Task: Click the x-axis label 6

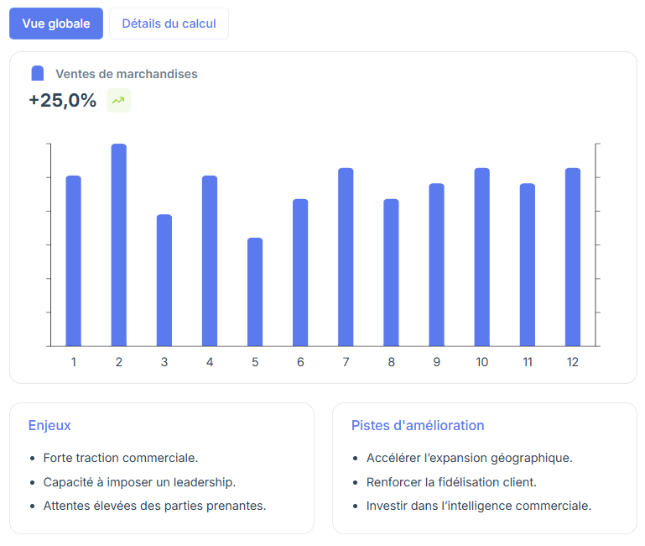Action: (x=300, y=362)
